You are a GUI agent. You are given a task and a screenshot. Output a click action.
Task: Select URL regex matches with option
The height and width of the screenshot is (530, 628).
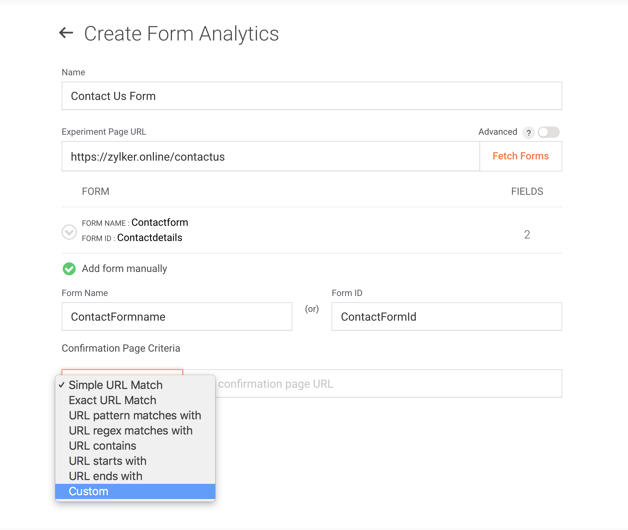(131, 430)
